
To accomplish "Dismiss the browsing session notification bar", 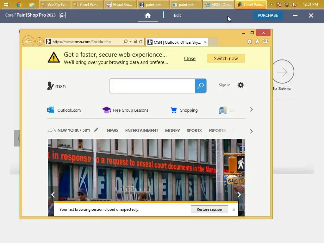I will 234,210.
